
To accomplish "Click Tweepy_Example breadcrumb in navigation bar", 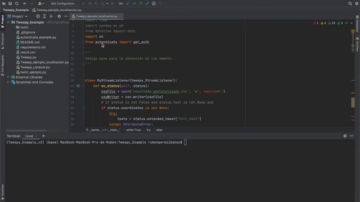I will click(x=16, y=10).
